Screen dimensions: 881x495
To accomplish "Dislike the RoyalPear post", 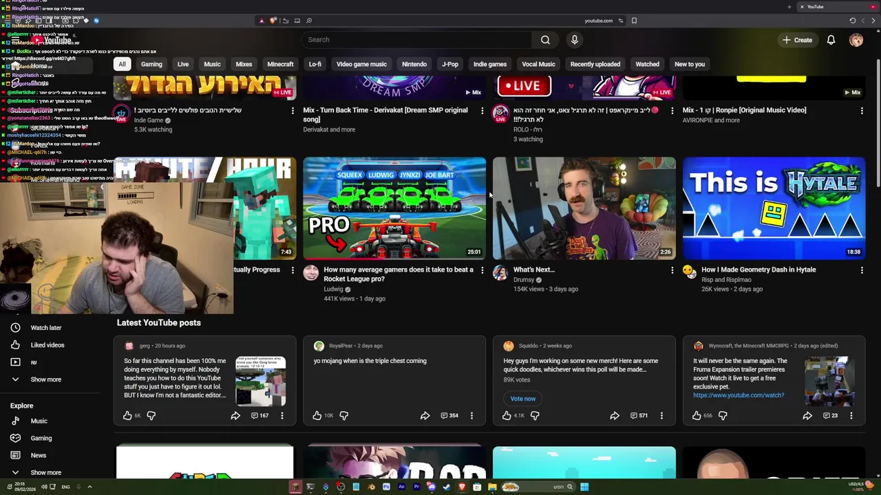I will tap(343, 415).
